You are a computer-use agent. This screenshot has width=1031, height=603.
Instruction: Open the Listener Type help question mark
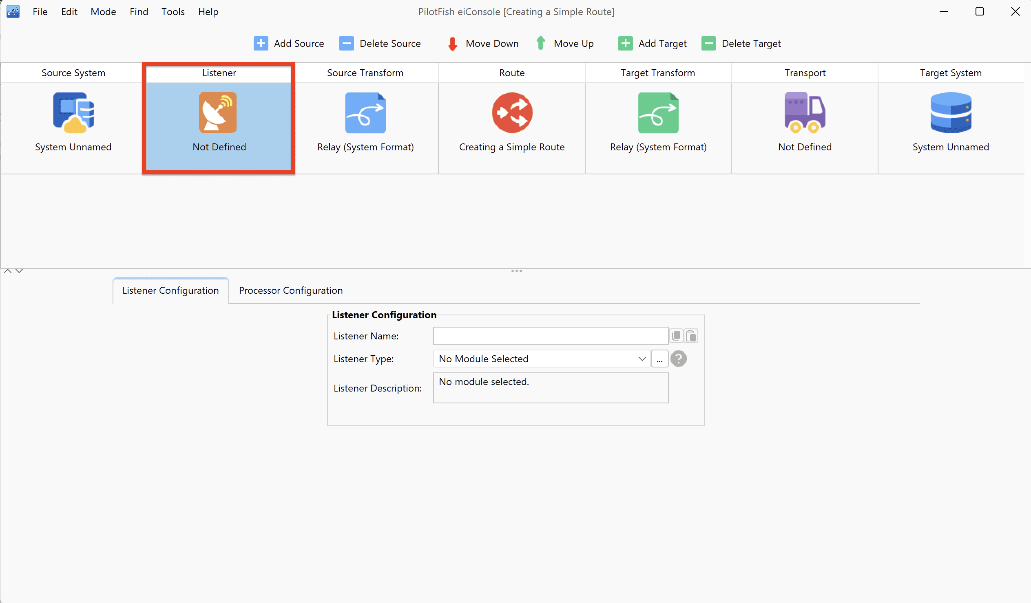(679, 359)
